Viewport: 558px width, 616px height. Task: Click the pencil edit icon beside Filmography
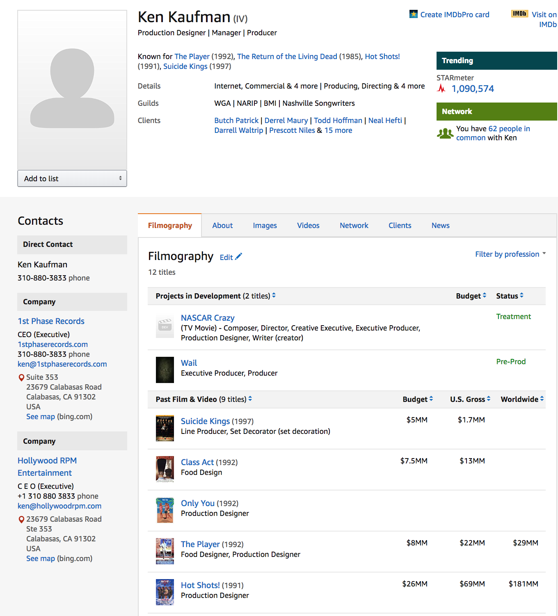[239, 256]
